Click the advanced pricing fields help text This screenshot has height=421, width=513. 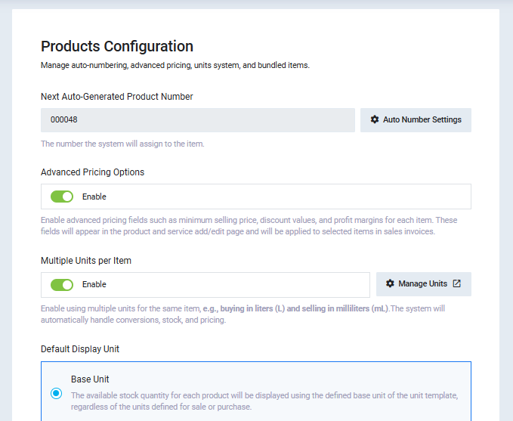tap(249, 225)
